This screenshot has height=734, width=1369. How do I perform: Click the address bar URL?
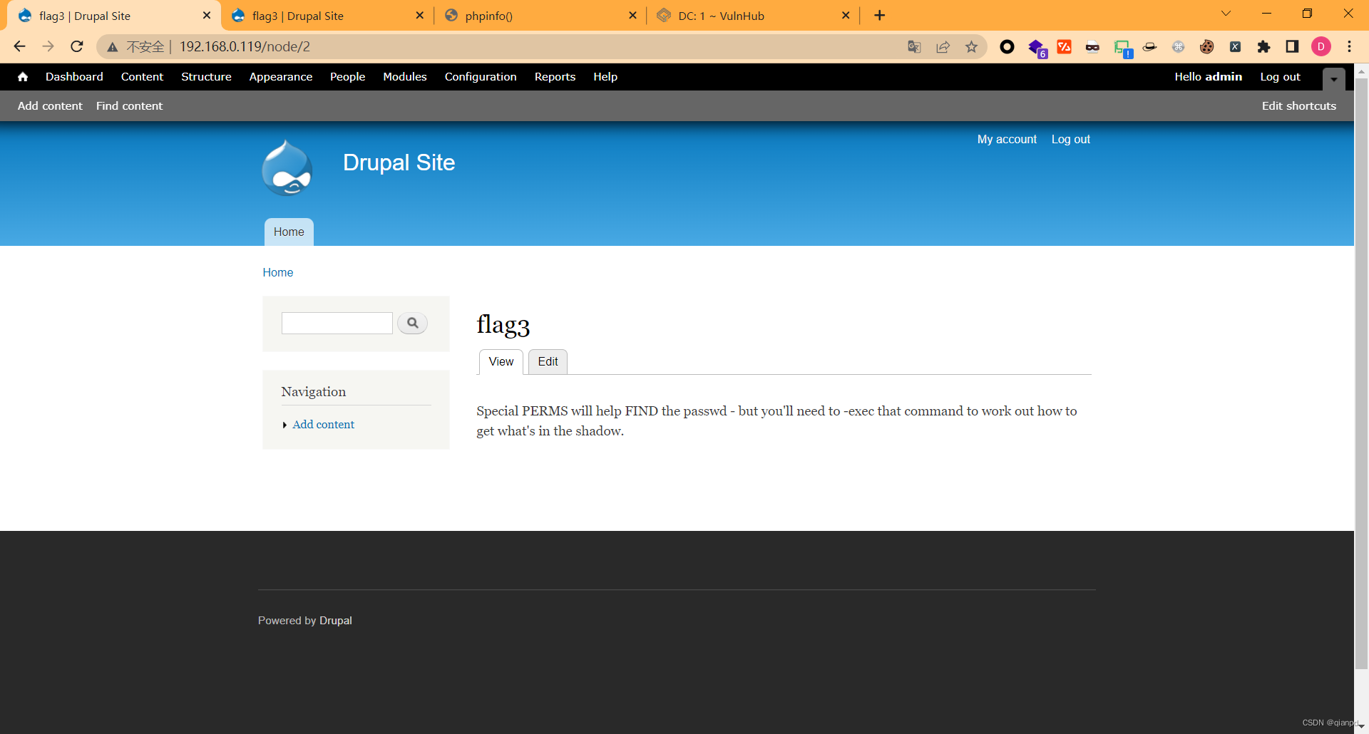pos(245,47)
